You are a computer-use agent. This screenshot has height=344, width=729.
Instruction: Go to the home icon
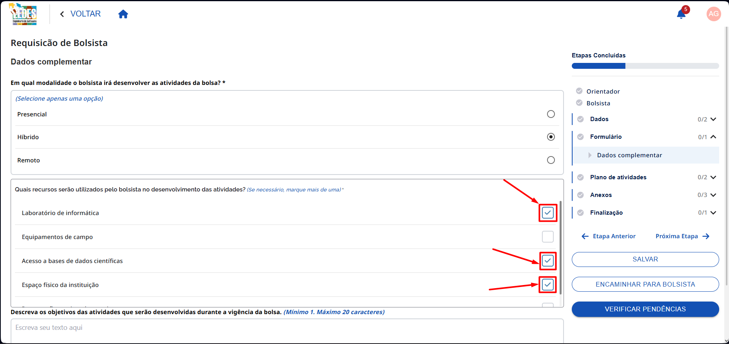tap(123, 14)
